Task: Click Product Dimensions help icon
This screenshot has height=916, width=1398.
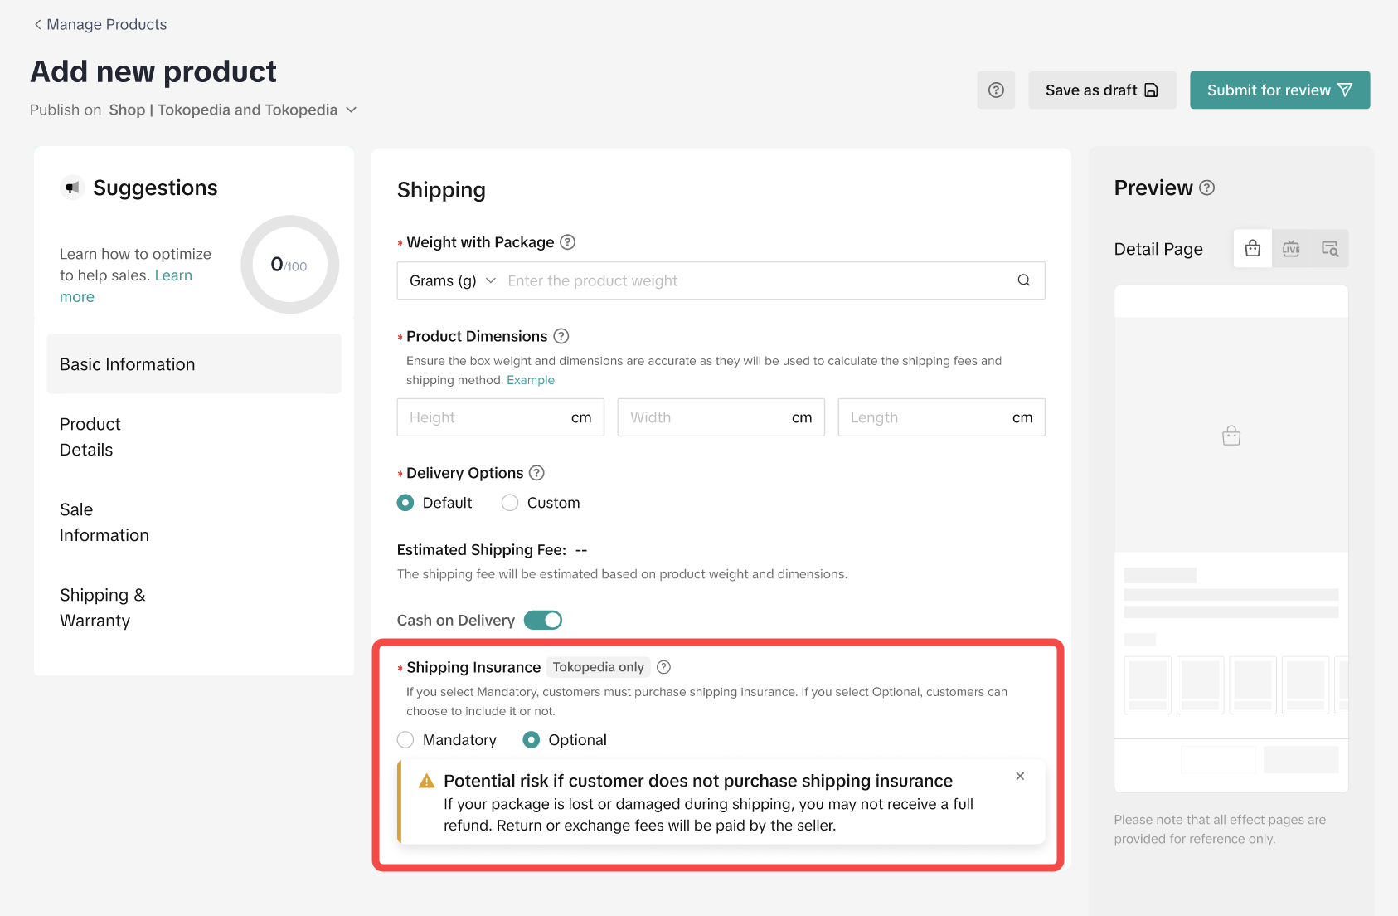Action: pos(561,336)
